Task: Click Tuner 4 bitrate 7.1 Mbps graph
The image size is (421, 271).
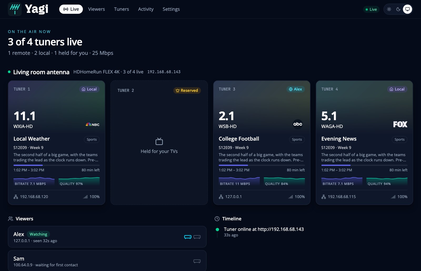Action: pos(342,182)
